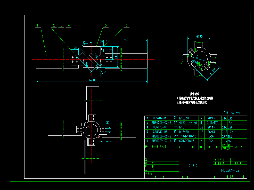This screenshot has width=254, height=190.
Task: Select the 1400 overall length dimension
Action: point(92,80)
